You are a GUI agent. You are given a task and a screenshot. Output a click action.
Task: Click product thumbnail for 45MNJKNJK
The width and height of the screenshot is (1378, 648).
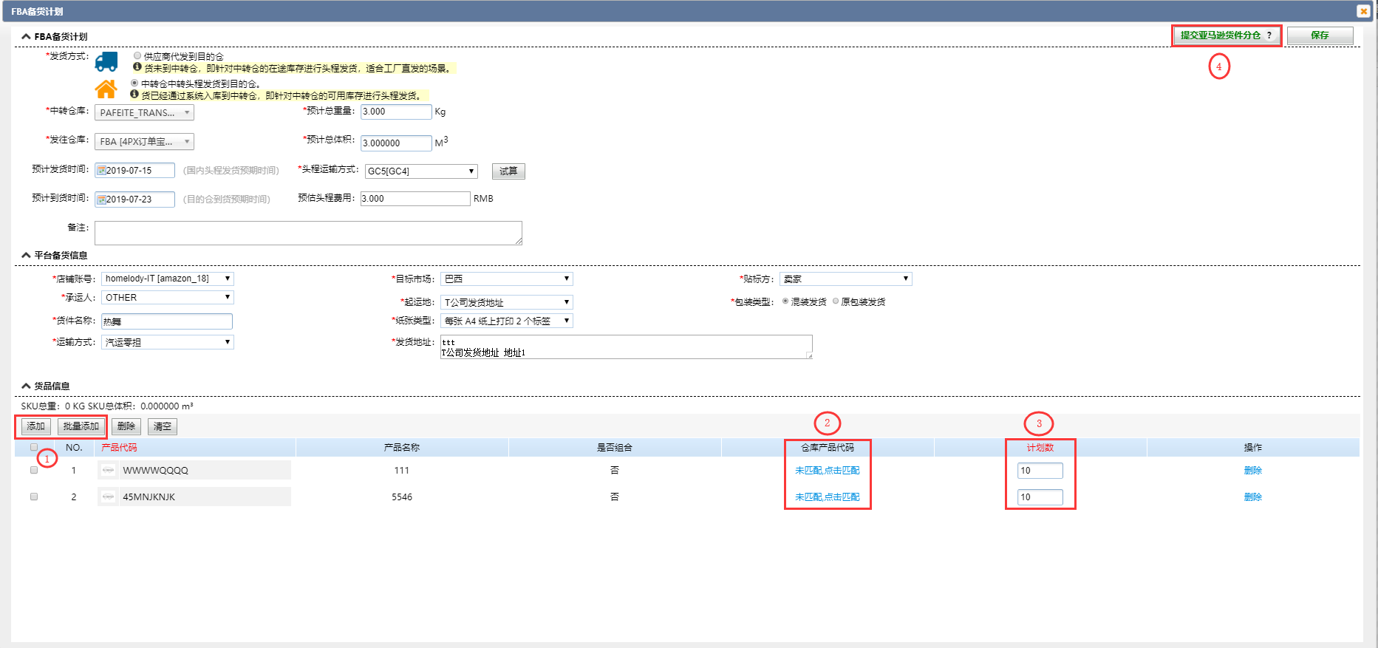click(x=109, y=497)
